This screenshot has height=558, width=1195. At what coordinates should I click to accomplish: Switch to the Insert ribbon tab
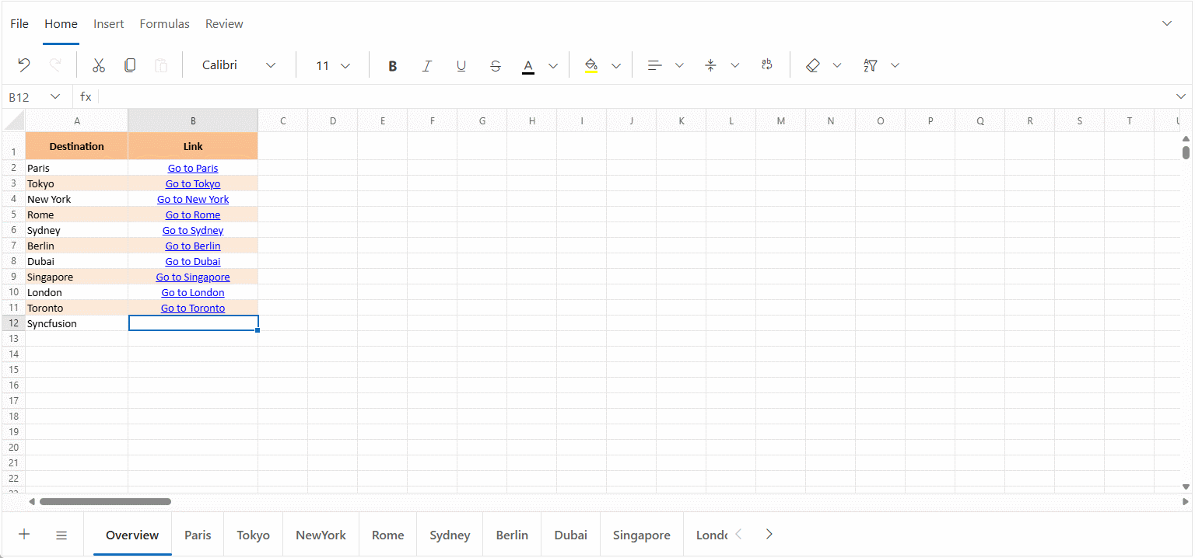pyautogui.click(x=109, y=23)
